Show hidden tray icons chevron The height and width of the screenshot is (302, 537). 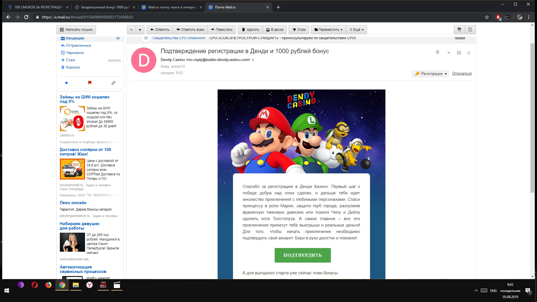pyautogui.click(x=476, y=291)
